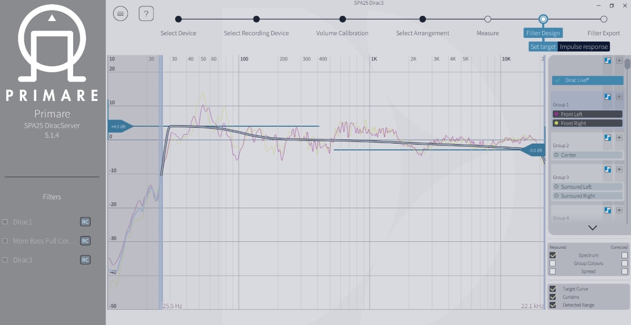Click the Dirac3 filter name
Viewport: 631px width, 325px height.
click(23, 260)
